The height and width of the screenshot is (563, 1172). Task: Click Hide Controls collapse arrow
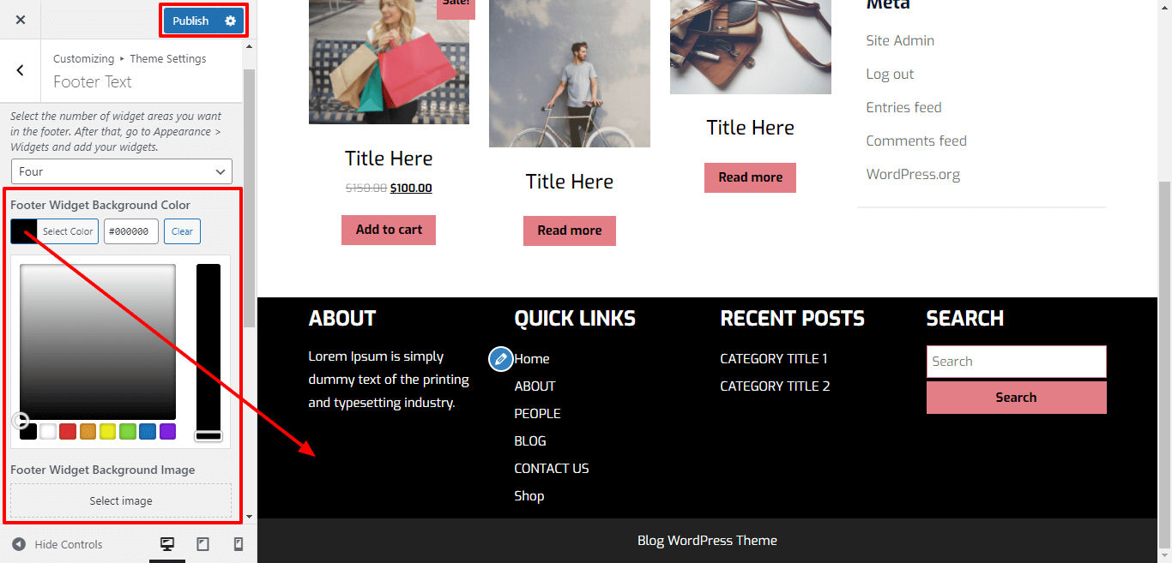tap(19, 544)
